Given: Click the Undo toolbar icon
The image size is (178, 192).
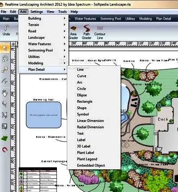Looking at the screenshot, I should (6, 30).
